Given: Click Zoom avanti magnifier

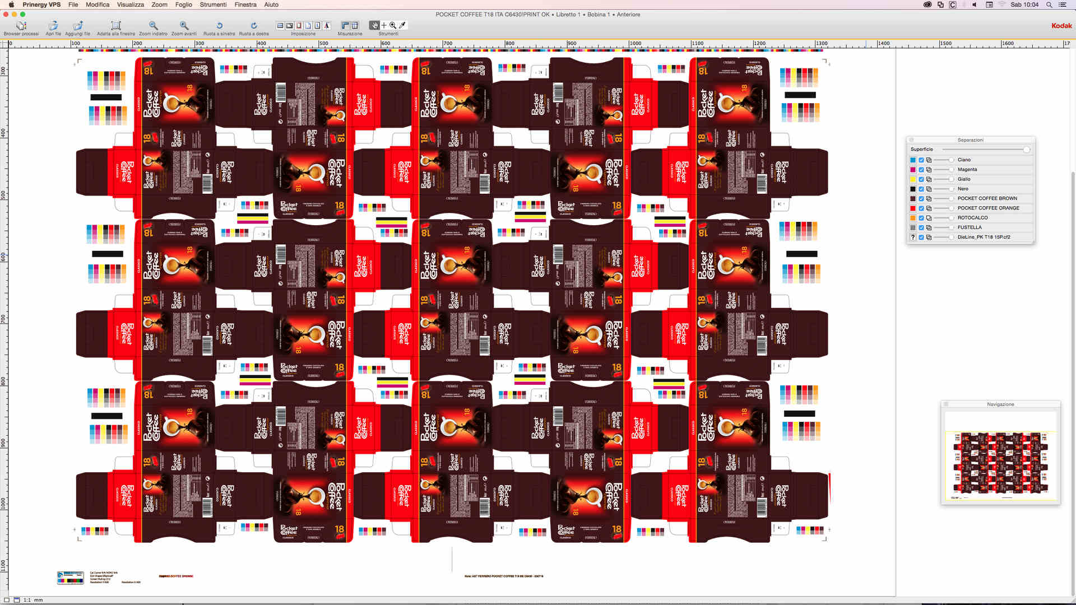Looking at the screenshot, I should 184,26.
